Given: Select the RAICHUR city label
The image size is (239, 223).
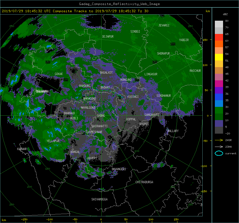Looking at the screenshot, I should coord(195,71).
